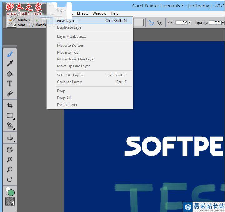The height and width of the screenshot is (212, 225).
Task: Select the Magnifier zoom-in tool
Action: [x=10, y=159]
